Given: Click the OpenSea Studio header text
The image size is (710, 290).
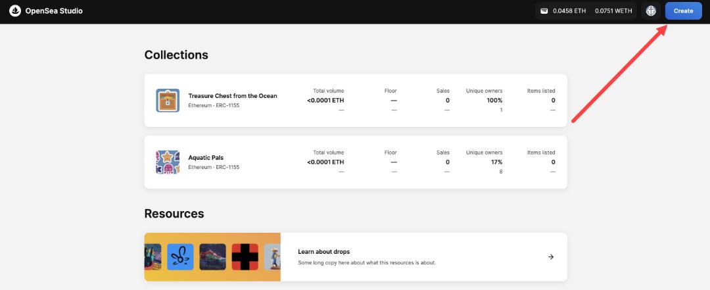Looking at the screenshot, I should click(x=54, y=11).
